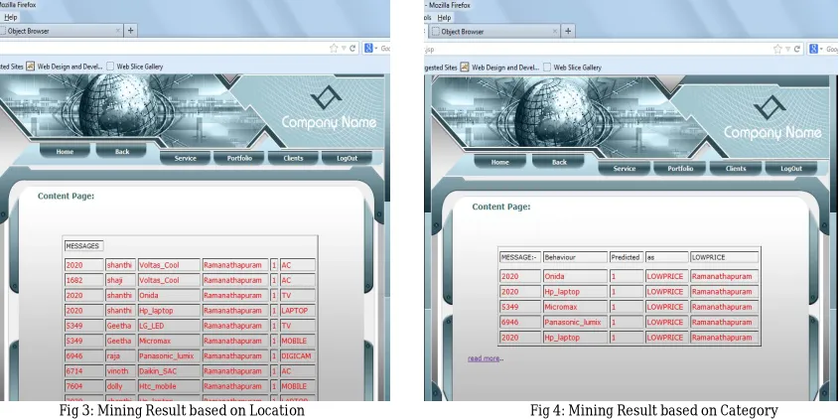
Task: Open Web Slice Gallery bookmark in left window
Action: click(135, 67)
